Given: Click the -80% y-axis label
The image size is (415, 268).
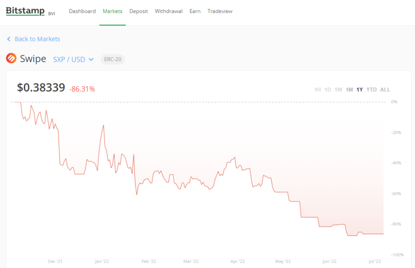Looking at the screenshot, I should tap(396, 224).
